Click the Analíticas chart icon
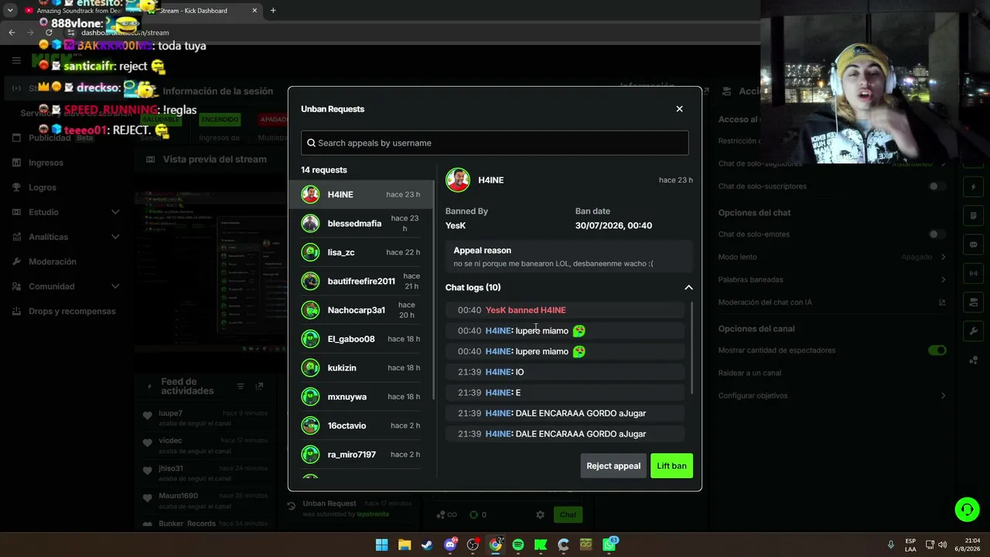The width and height of the screenshot is (990, 557). (x=16, y=237)
